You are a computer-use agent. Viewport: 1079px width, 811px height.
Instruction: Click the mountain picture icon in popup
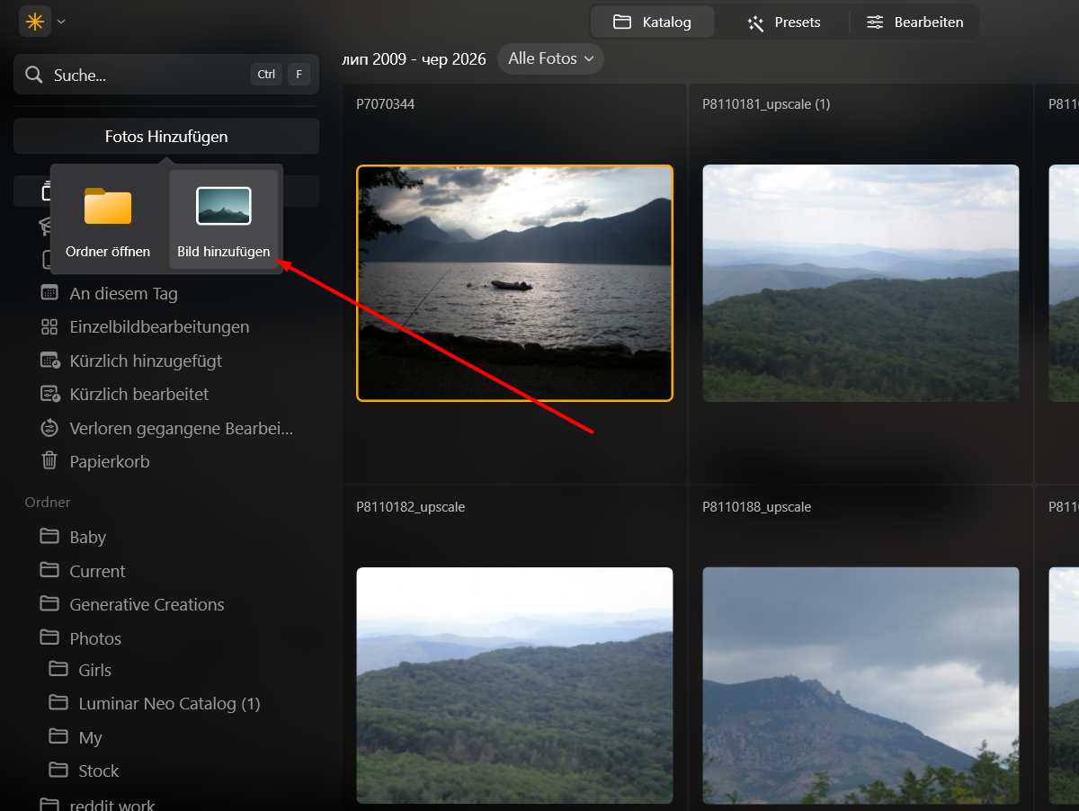[224, 206]
